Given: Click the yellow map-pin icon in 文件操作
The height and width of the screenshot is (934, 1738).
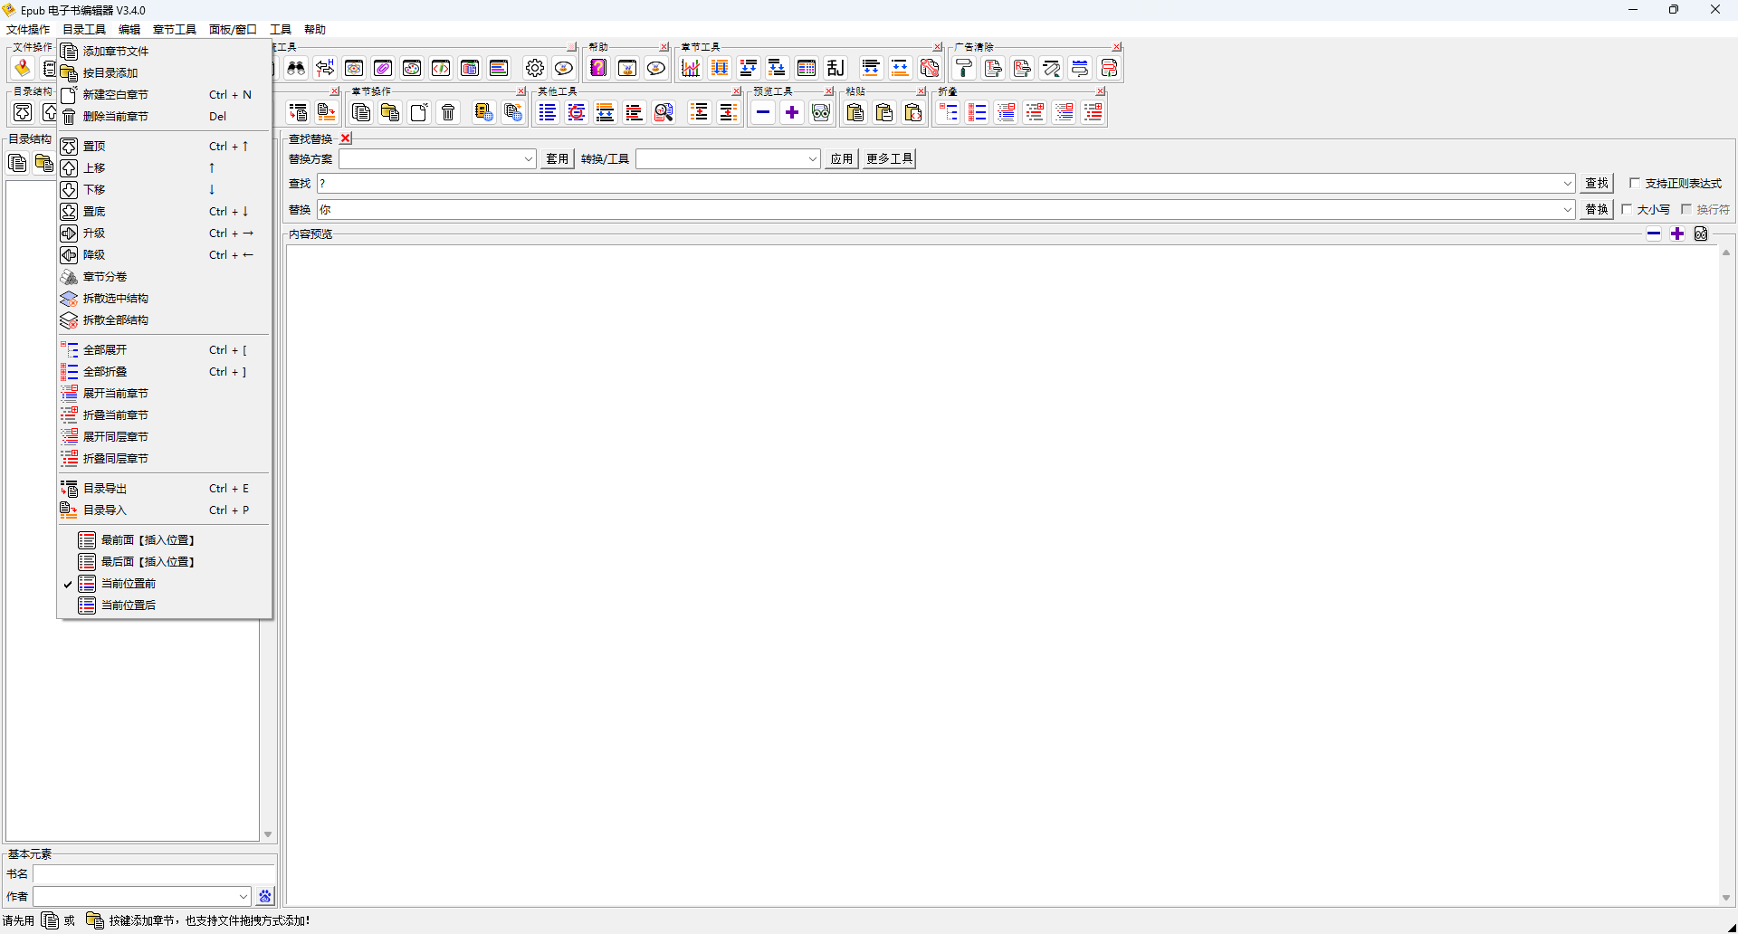Looking at the screenshot, I should coord(23,68).
